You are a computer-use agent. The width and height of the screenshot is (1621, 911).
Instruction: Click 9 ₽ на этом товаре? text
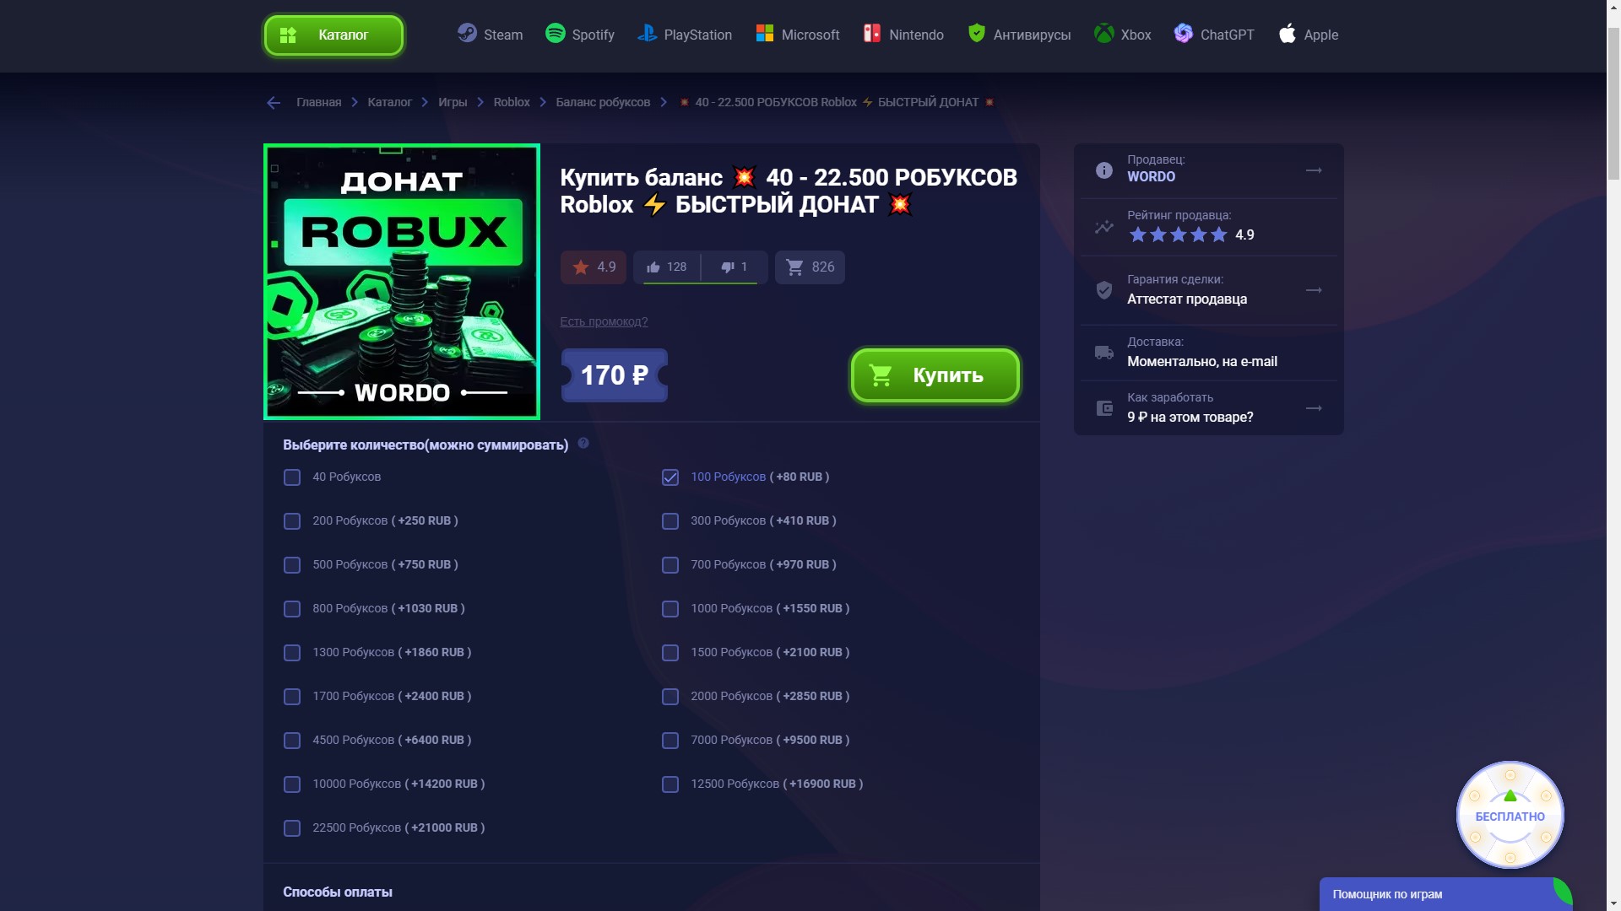(x=1190, y=417)
